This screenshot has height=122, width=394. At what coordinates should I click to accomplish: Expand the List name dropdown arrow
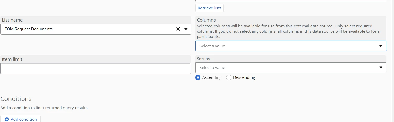tap(186, 29)
